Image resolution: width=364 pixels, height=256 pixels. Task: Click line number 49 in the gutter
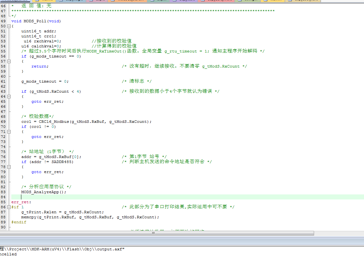[x=3, y=21]
